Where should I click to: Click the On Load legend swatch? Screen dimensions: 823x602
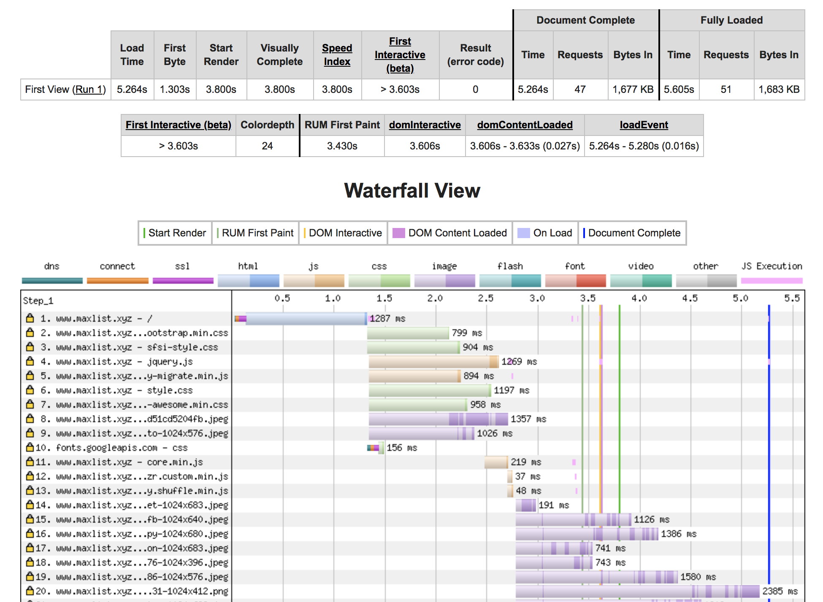[x=523, y=233]
